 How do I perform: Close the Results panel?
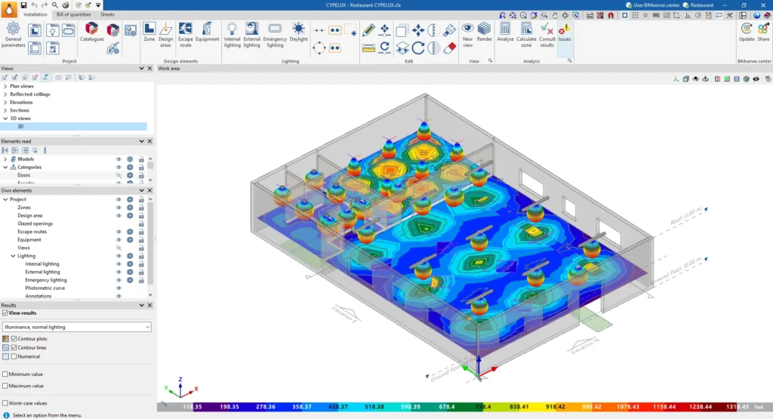click(x=150, y=305)
